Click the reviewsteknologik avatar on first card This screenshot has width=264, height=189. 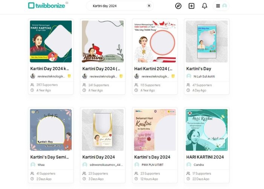tap(33, 76)
